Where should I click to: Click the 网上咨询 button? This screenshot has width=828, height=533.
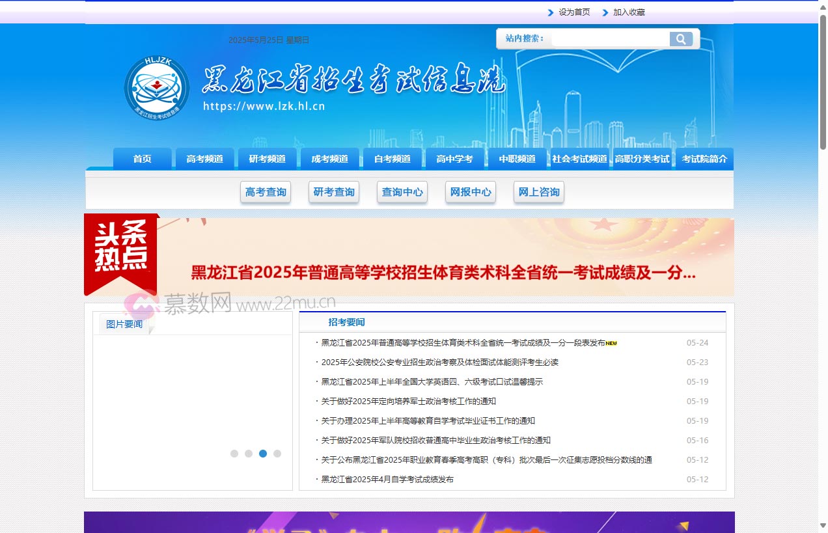538,191
